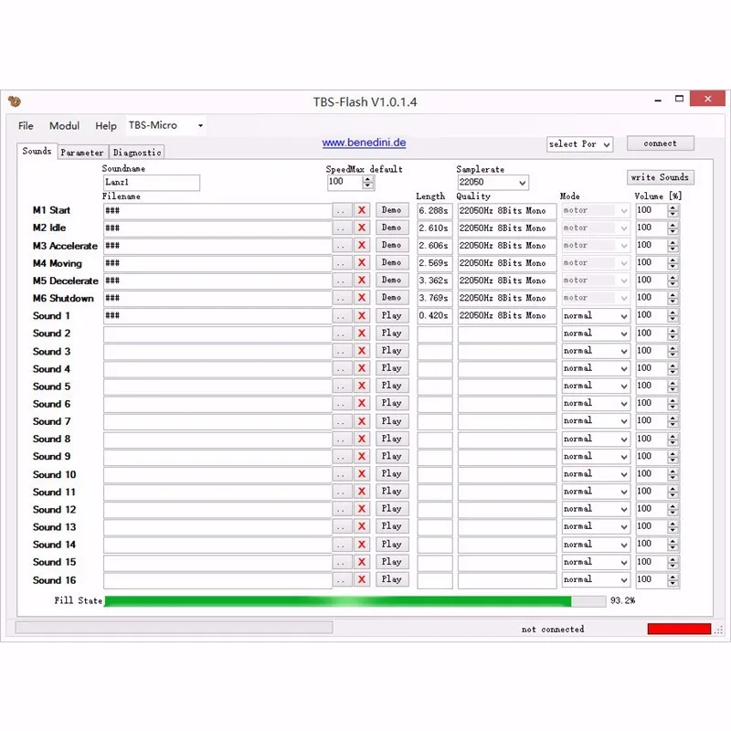Screen dimensions: 731x731
Task: Browse for M1 Start file
Action: coord(342,210)
